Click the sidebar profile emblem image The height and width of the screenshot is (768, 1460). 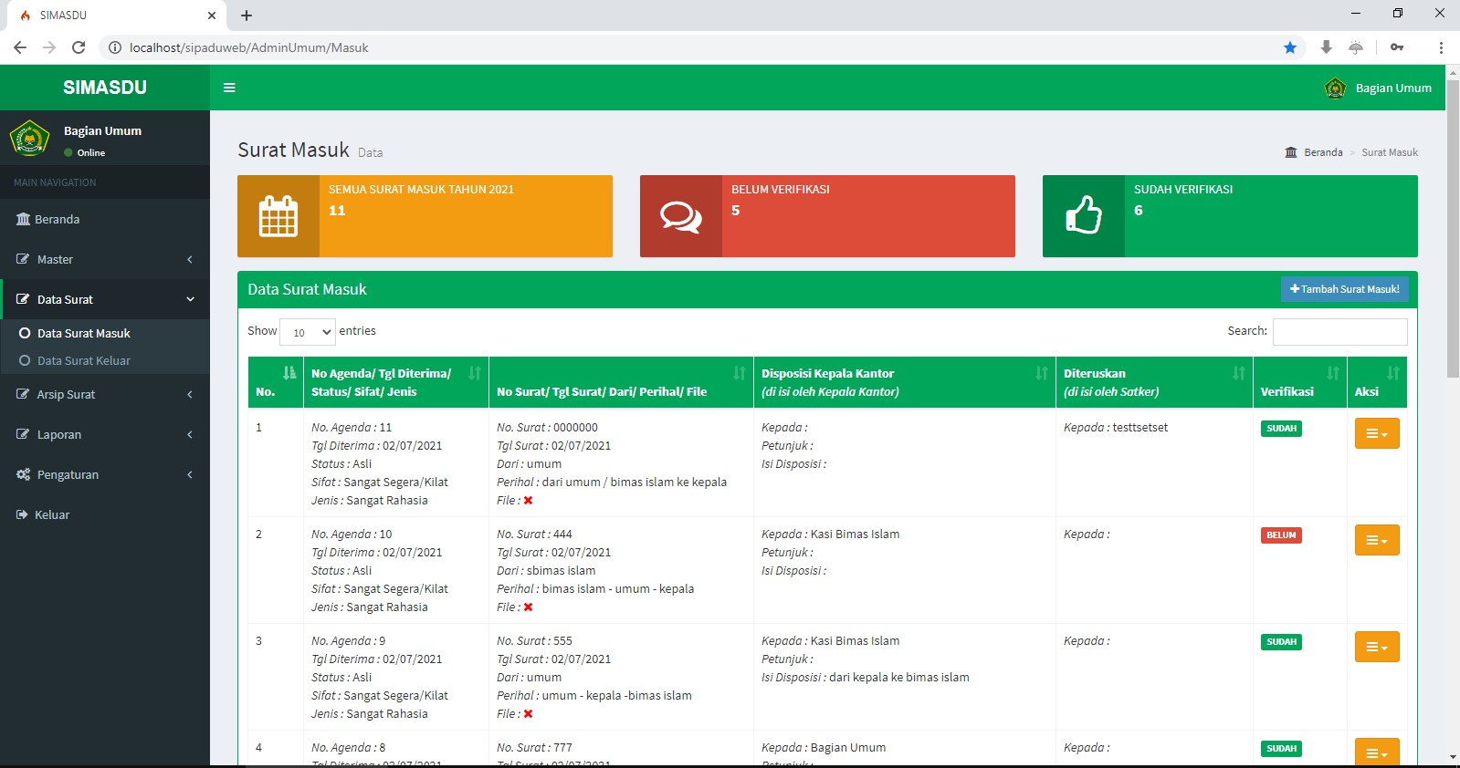pos(29,138)
